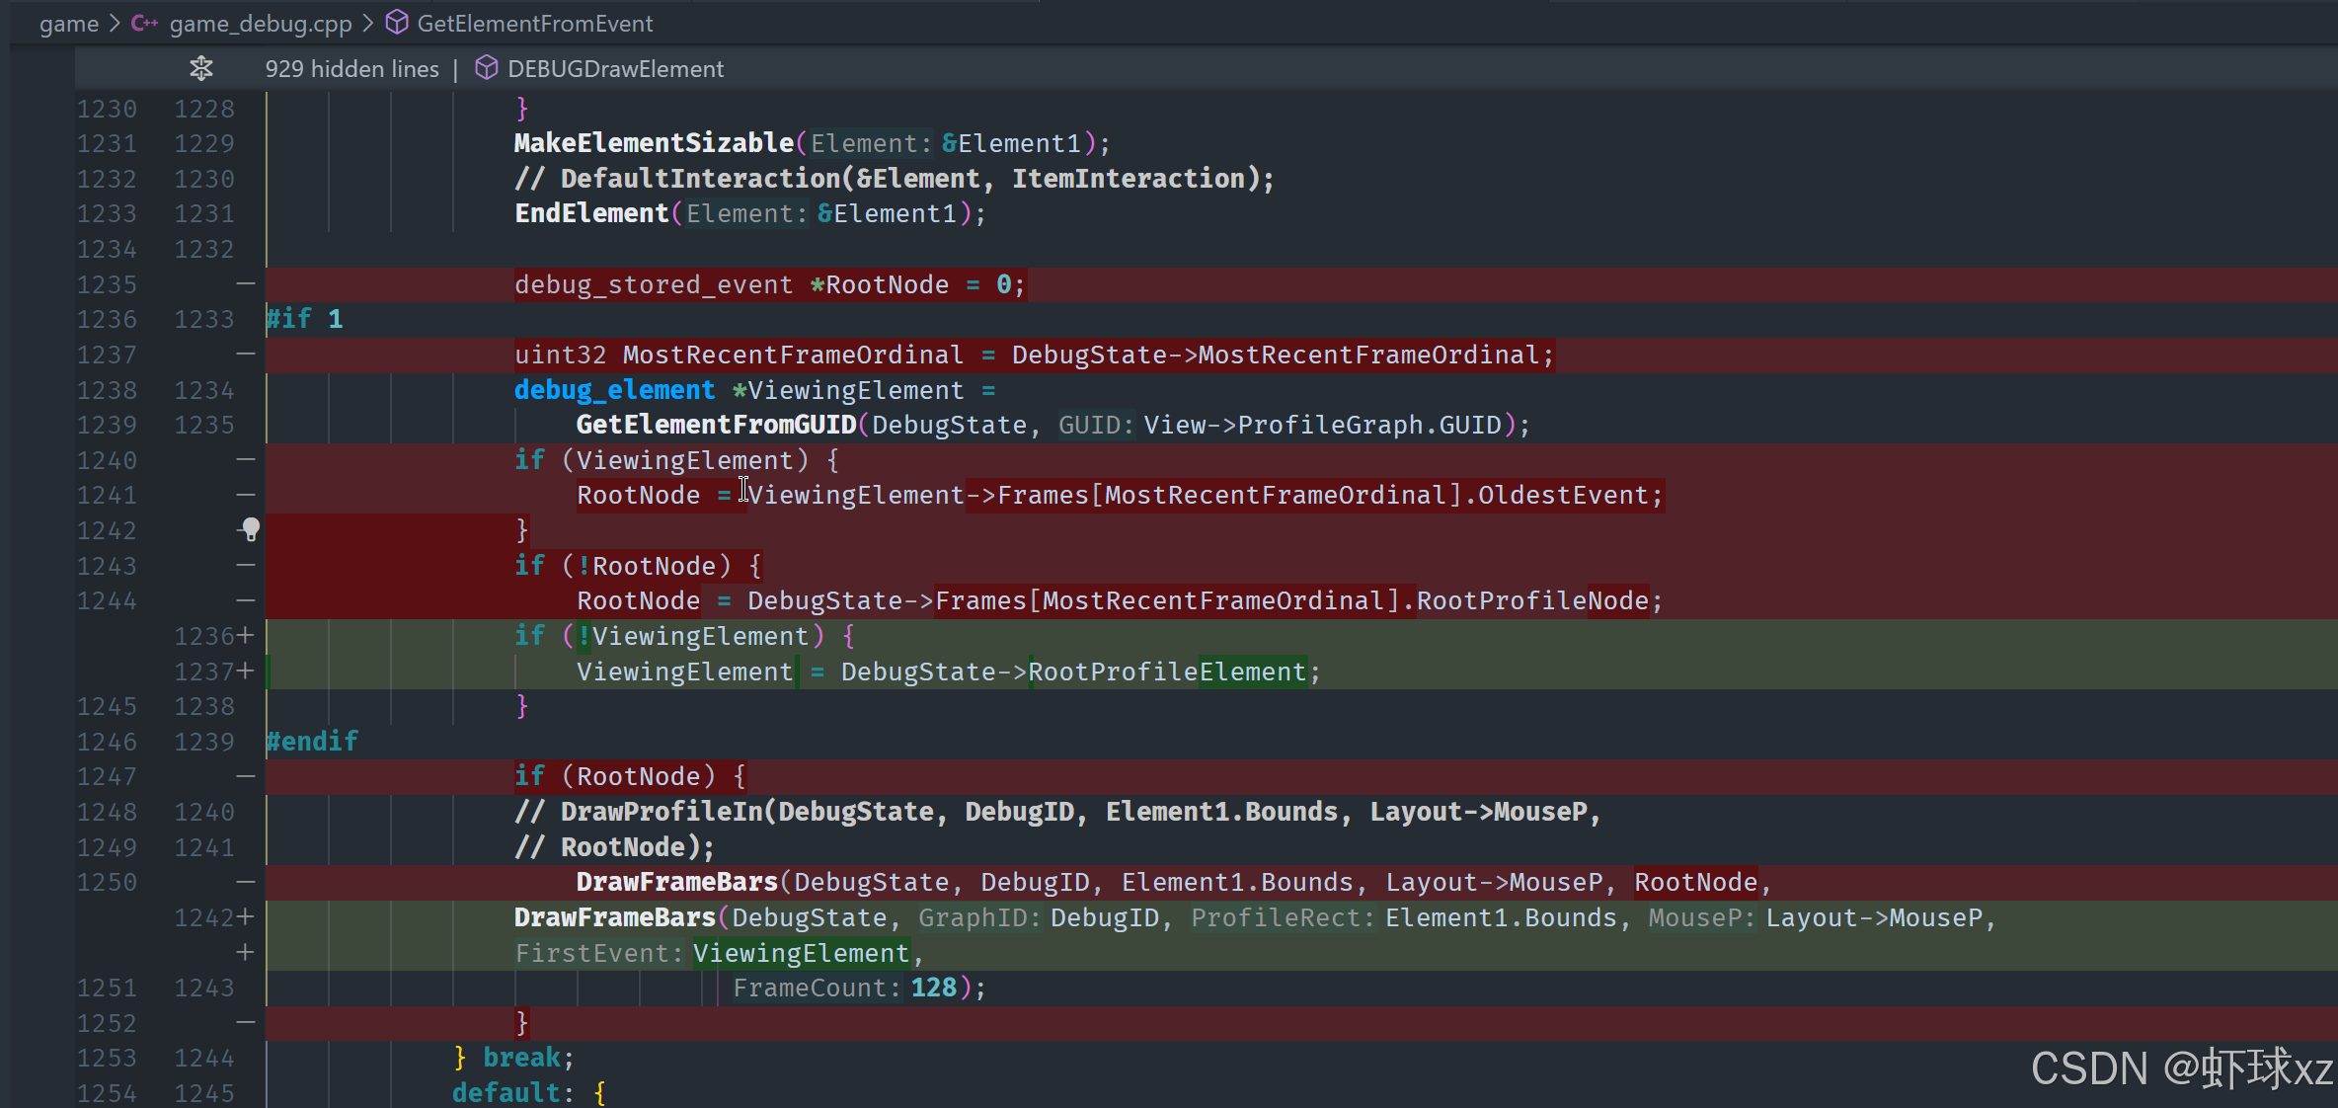Open the game folder breadcrumb
Image resolution: width=2338 pixels, height=1108 pixels.
[68, 23]
